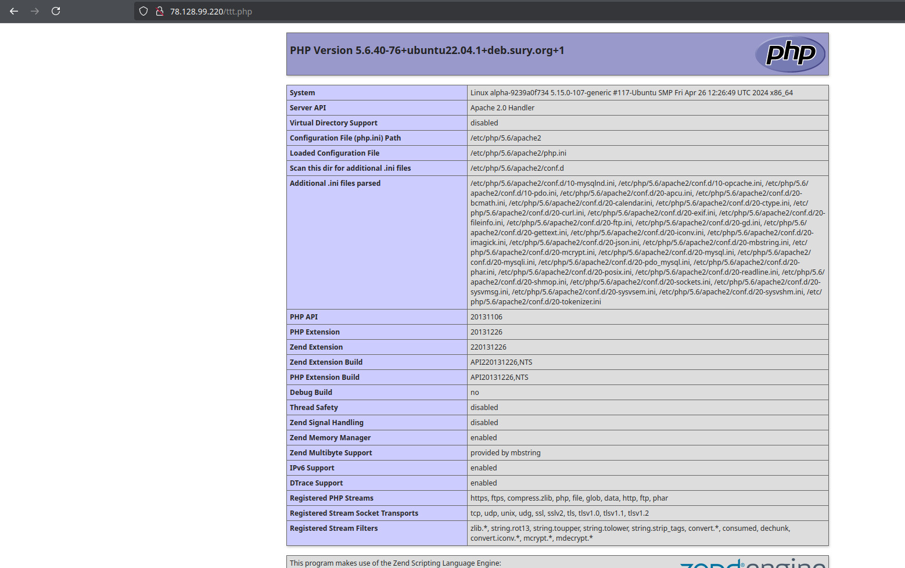Screen dimensions: 905x568
Task: Click the Registered PHP Streams label
Action: 331,498
